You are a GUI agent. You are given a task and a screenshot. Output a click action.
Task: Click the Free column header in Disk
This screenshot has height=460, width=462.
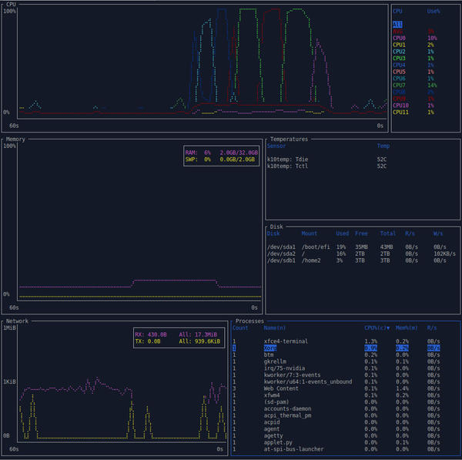pos(361,233)
